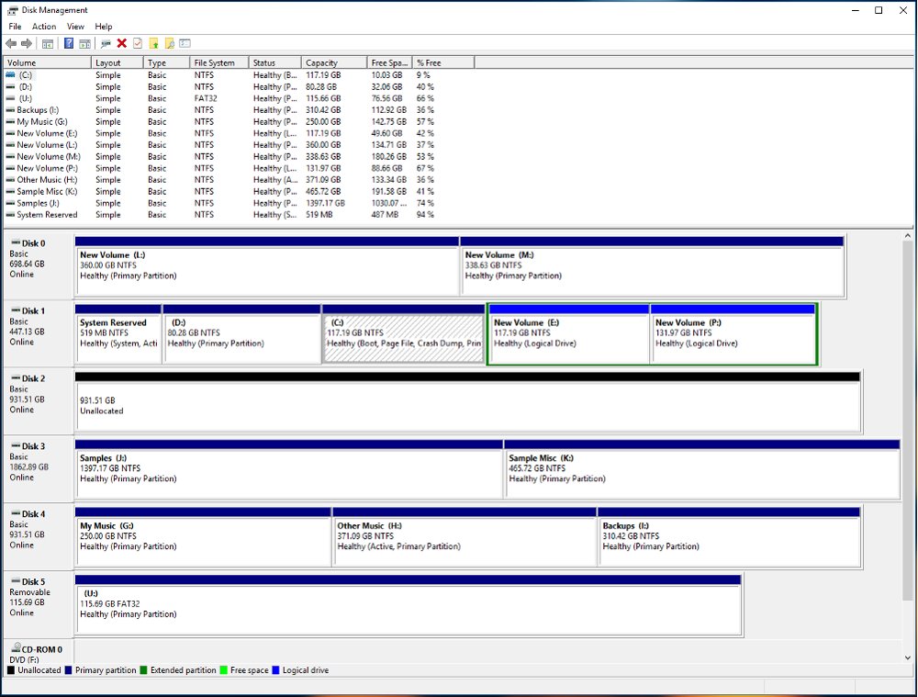Select the (D:) 80.28 GB partition block
This screenshot has height=697, width=918.
(241, 334)
